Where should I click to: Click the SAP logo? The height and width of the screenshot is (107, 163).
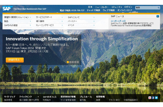tap(7, 9)
